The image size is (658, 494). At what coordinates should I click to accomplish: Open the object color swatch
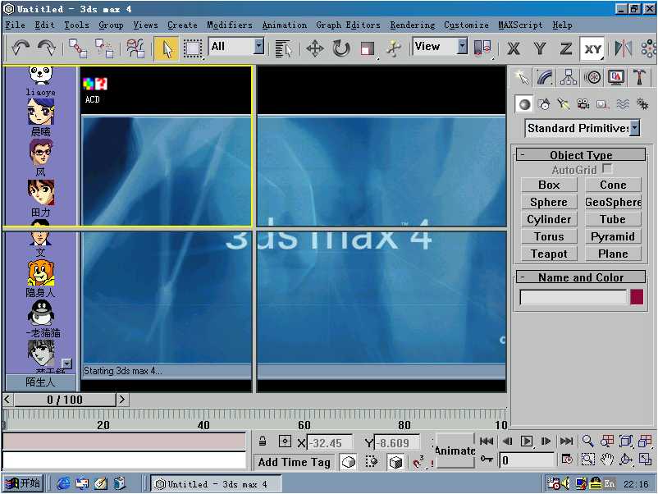coord(637,297)
